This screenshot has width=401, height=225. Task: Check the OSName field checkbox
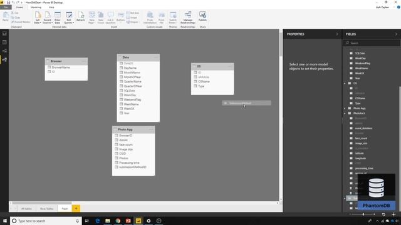[x=351, y=98]
